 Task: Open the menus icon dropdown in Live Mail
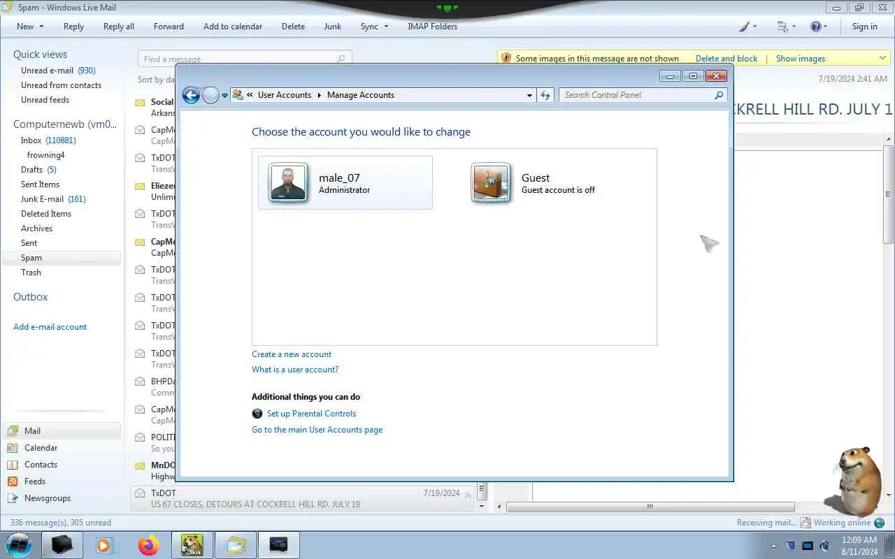tap(787, 27)
